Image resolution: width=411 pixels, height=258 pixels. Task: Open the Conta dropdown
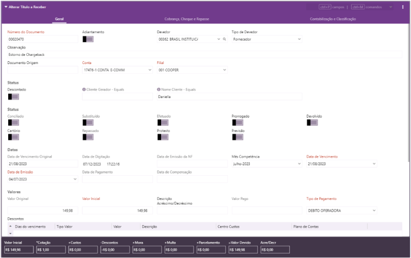150,70
